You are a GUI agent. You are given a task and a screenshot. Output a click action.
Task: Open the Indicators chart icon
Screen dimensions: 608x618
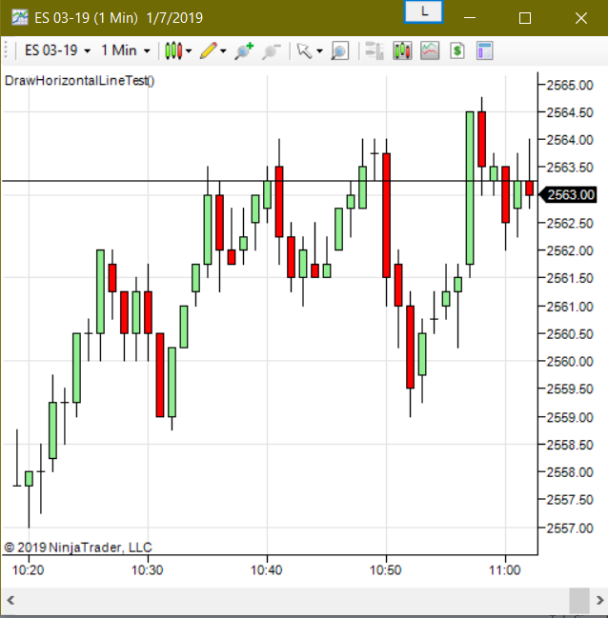[x=430, y=50]
